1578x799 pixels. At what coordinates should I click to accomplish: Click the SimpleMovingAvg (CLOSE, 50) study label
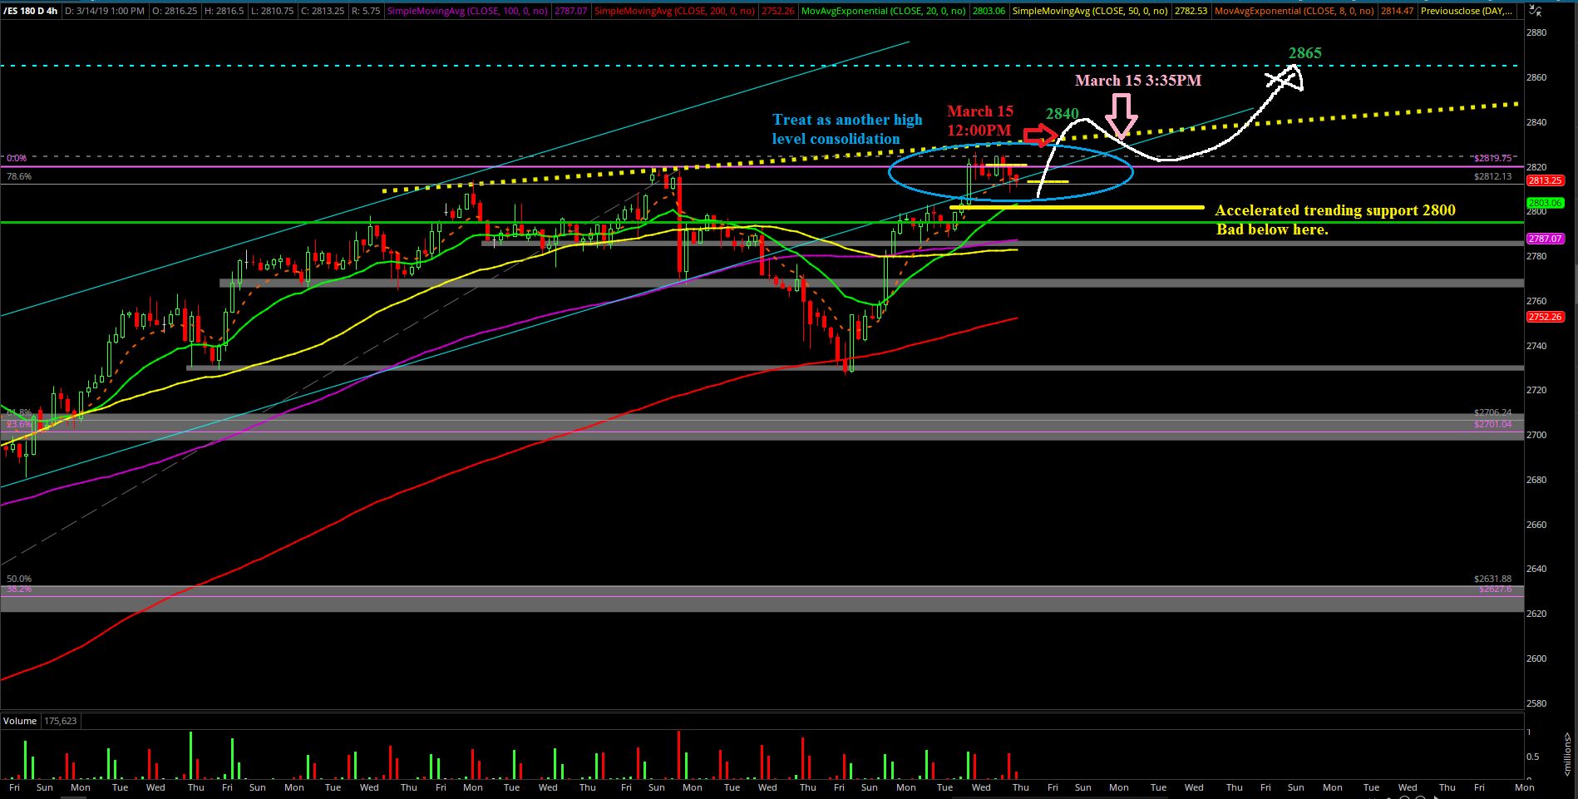[1089, 11]
